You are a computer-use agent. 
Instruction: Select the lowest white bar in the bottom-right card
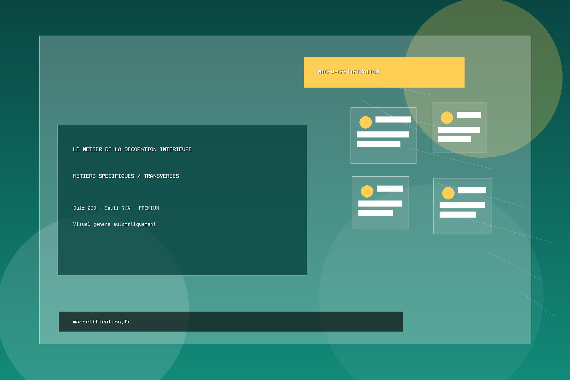(x=458, y=214)
